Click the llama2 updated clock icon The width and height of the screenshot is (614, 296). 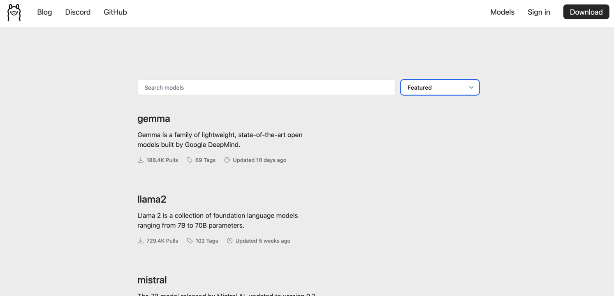tap(229, 240)
